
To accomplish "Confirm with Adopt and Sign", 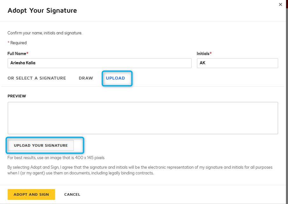I will point(31,194).
